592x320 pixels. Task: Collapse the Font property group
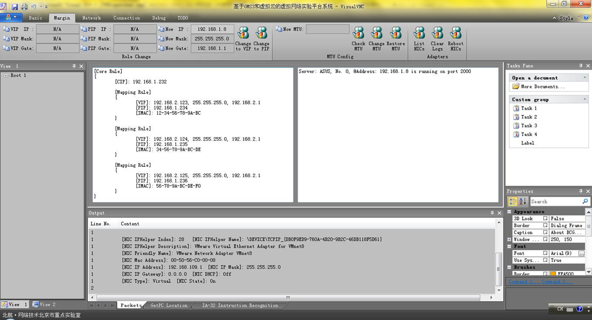pos(509,246)
